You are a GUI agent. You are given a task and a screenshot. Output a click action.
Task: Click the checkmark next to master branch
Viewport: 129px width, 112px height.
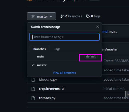tap(33, 65)
